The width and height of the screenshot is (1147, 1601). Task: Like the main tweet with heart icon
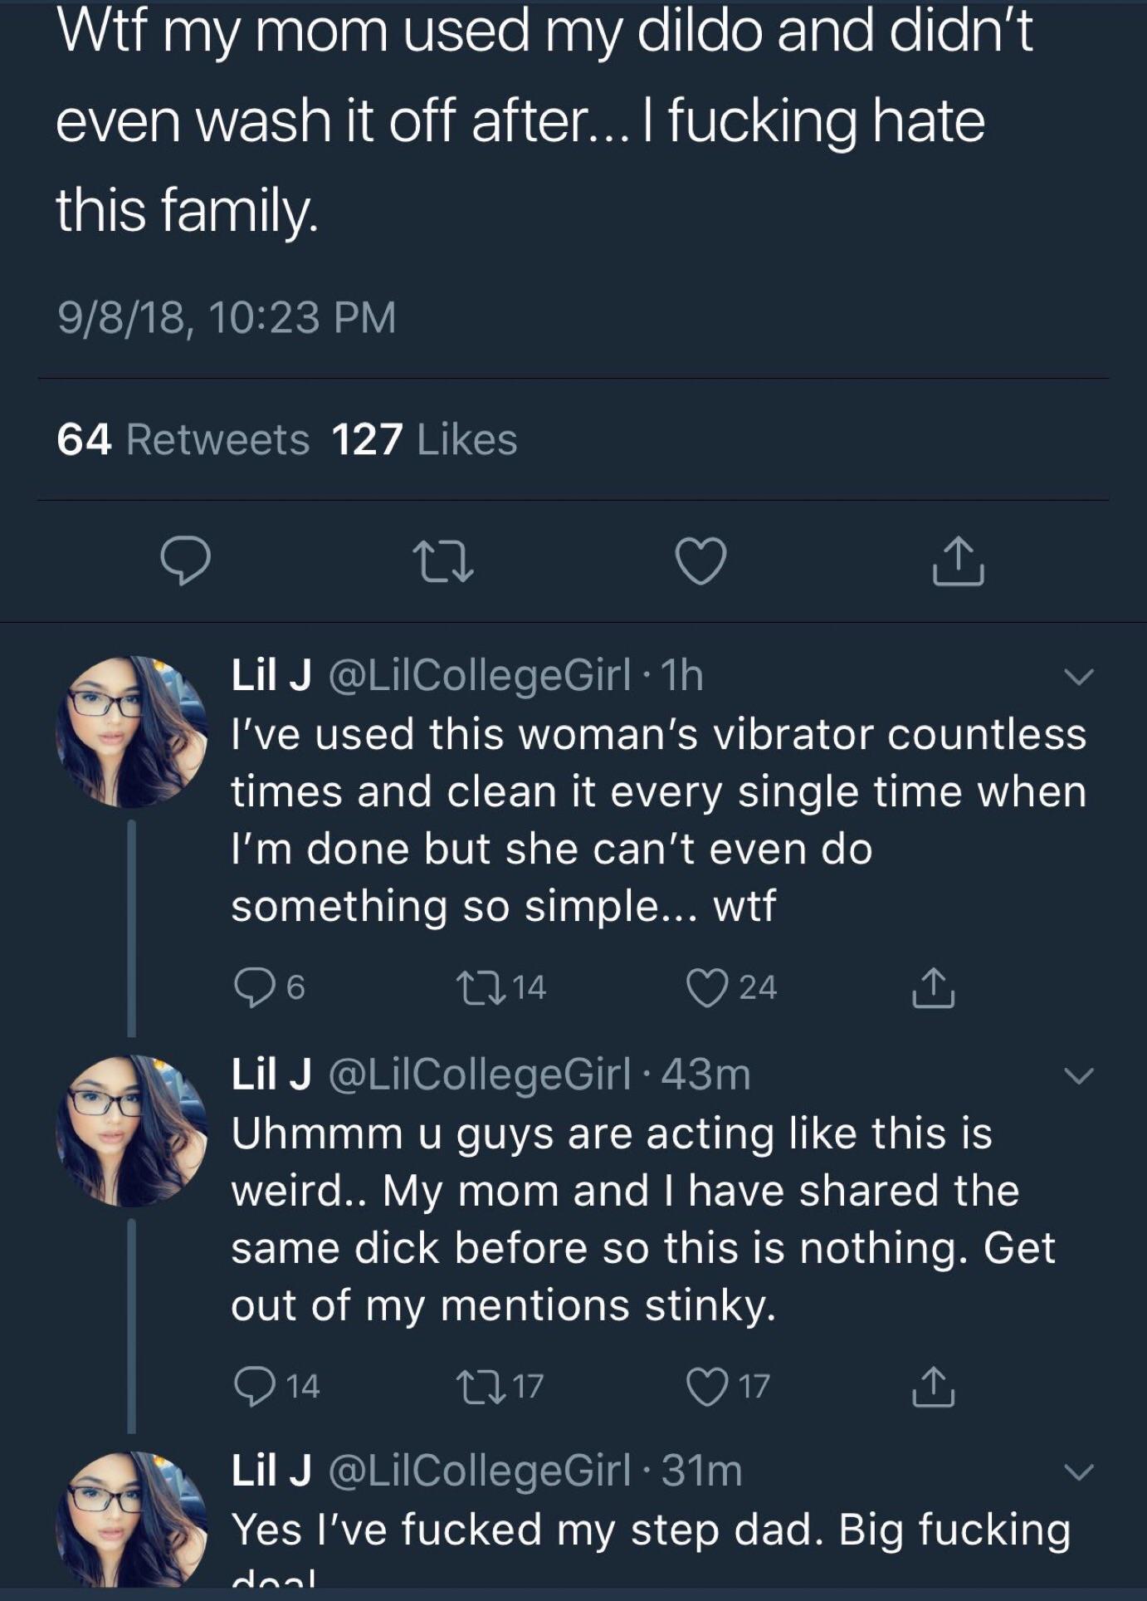coord(701,561)
